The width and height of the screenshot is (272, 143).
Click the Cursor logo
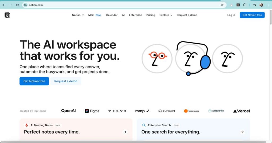point(167,111)
